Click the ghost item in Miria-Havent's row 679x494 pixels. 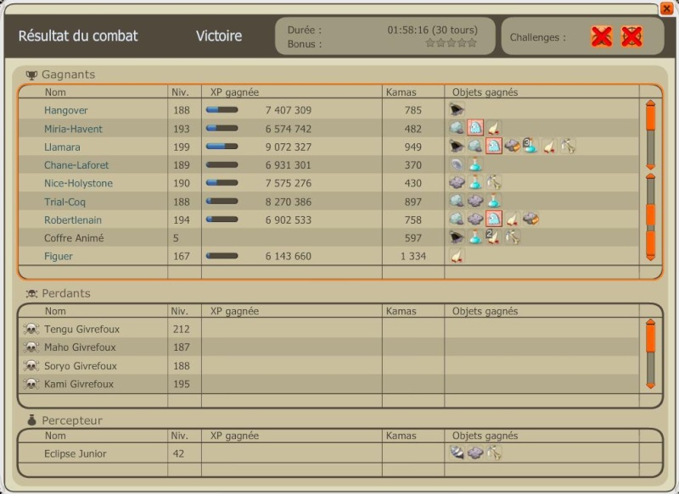pyautogui.click(x=475, y=128)
